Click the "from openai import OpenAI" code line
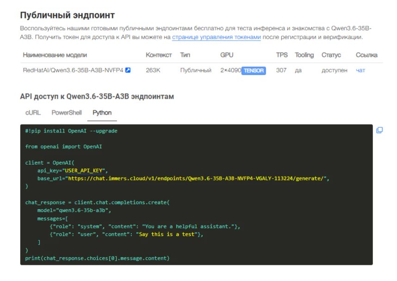 (63, 147)
